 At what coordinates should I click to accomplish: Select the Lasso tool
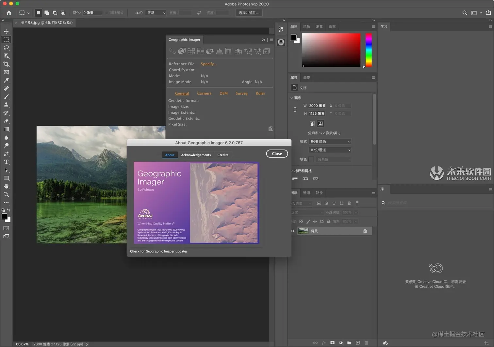(6, 48)
